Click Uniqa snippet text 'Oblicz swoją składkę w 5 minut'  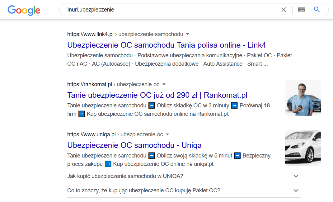point(194,156)
